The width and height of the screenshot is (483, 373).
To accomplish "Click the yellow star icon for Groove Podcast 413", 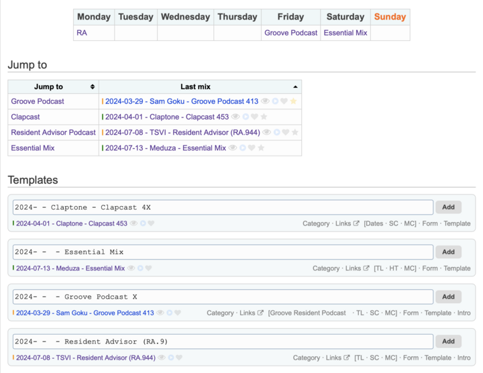I will 293,101.
